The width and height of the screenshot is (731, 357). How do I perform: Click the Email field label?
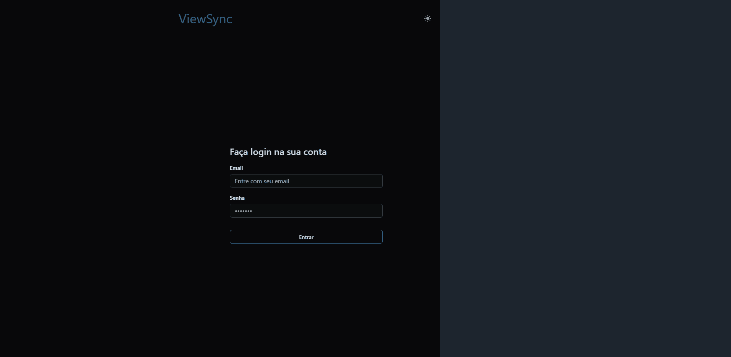(x=236, y=168)
